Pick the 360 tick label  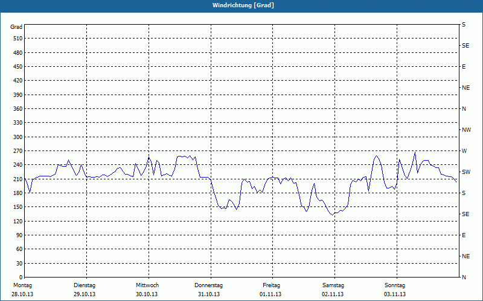coord(18,109)
